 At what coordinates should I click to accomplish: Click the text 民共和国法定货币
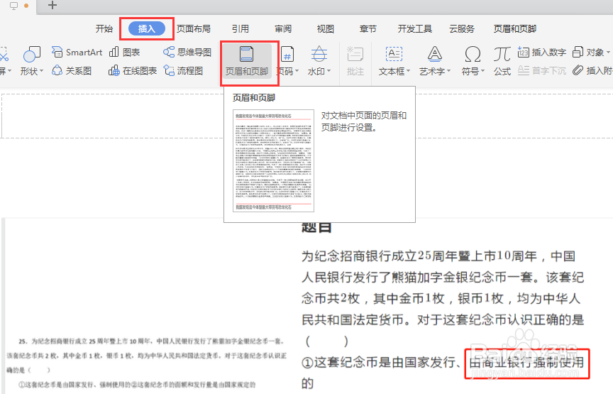pyautogui.click(x=352, y=319)
